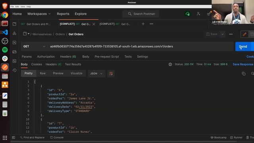
Task: Select Preview response view
Action: 58,73
